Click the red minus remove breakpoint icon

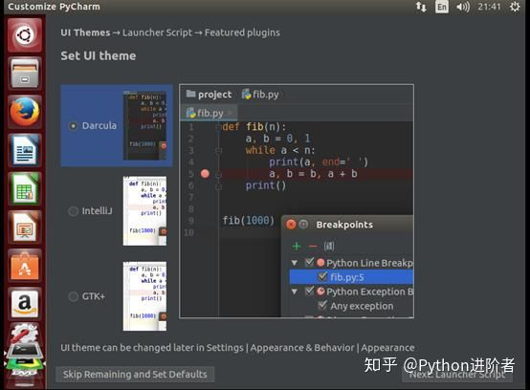[313, 247]
